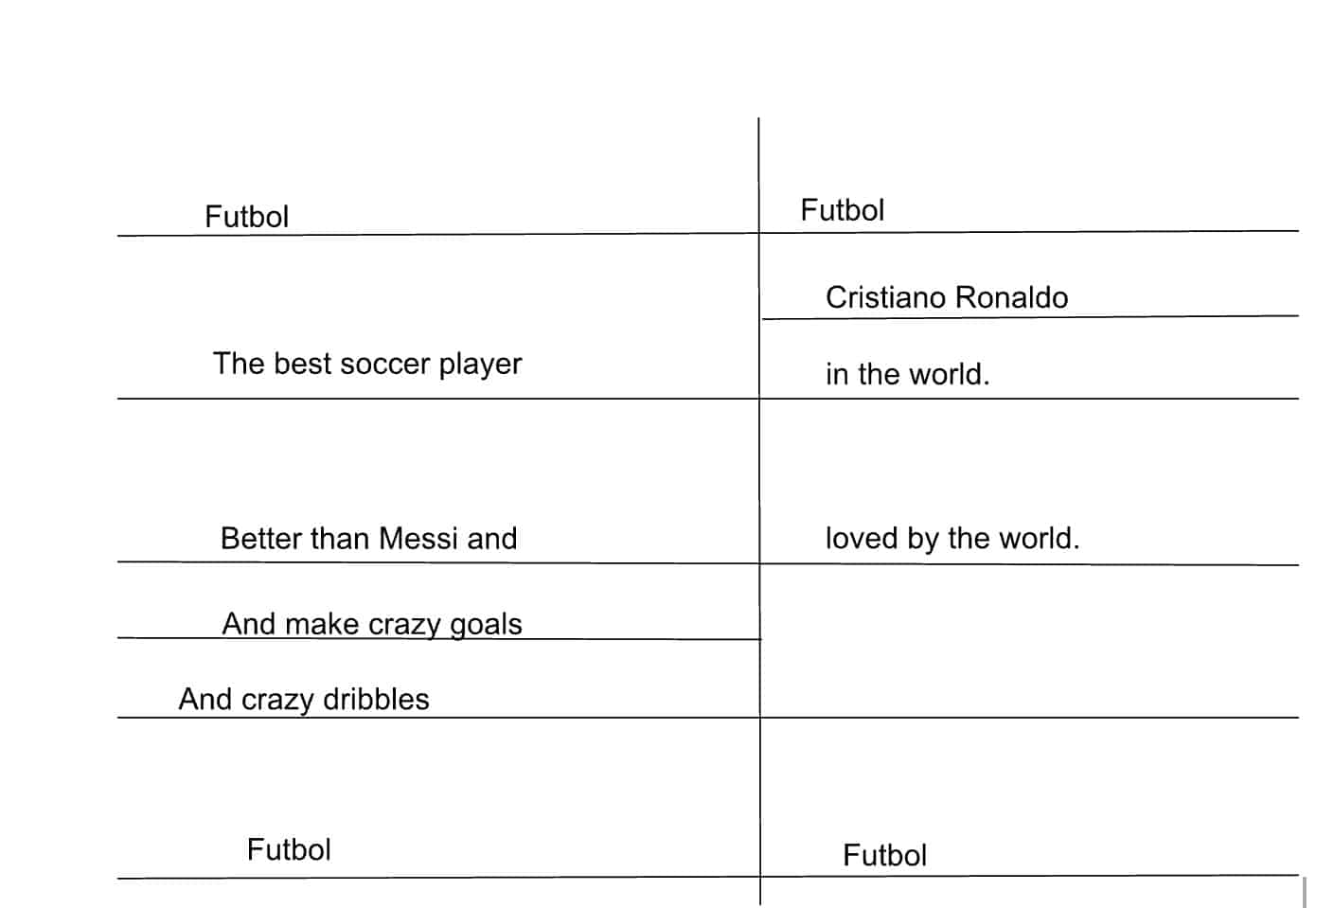Screen dimensions: 1334x908
Task: Click the top-right 'Futbol' text
Action: tap(842, 210)
